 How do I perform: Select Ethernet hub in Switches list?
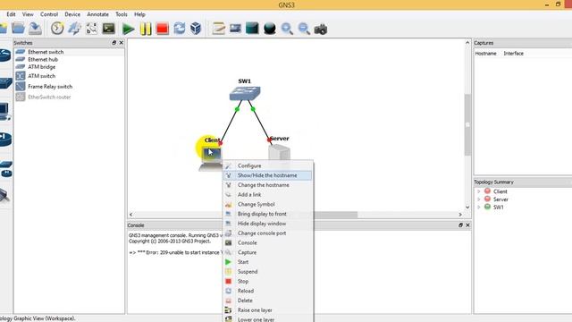[x=43, y=59]
